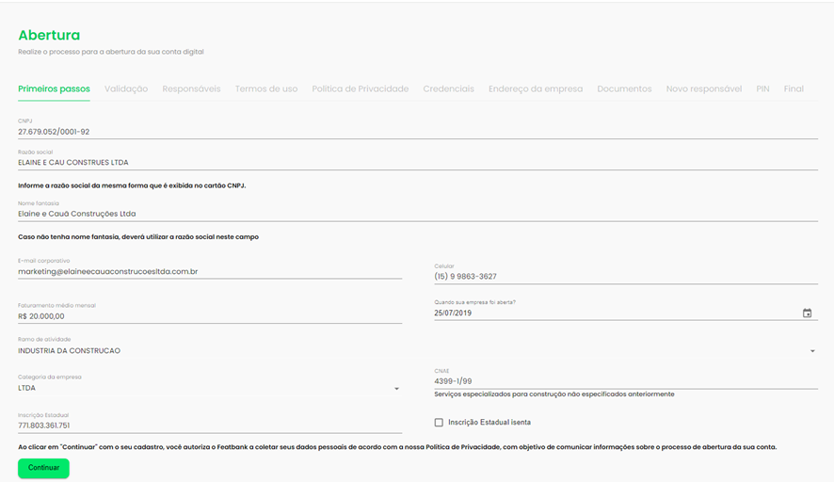The image size is (834, 482).
Task: Click the note about razão social no cartão CNPJ
Action: (x=132, y=185)
